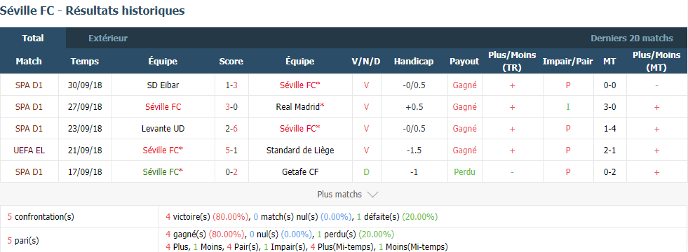
Task: Click the Handicap column header
Action: click(413, 62)
